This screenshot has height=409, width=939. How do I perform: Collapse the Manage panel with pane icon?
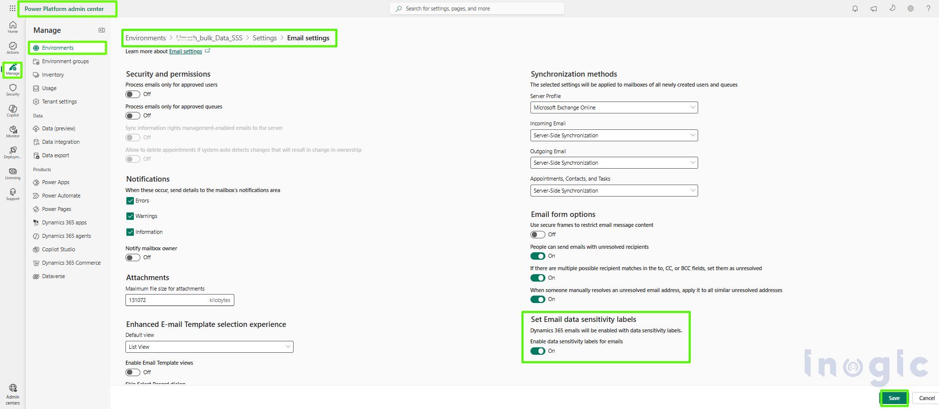click(x=102, y=30)
